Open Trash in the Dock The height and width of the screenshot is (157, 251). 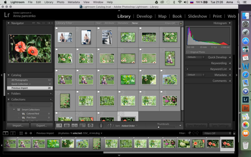[245, 145]
